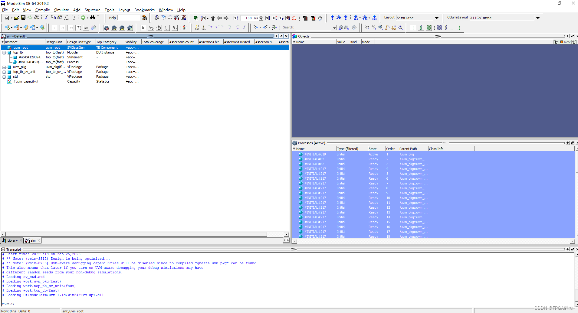Click the Processes panel plus zoom button
The image size is (578, 313).
tap(568, 143)
